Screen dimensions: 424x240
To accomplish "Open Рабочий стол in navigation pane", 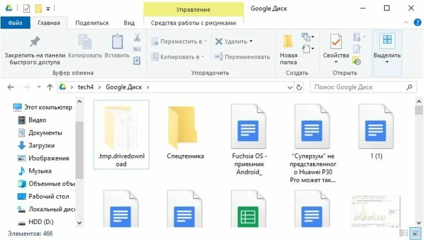I will [x=43, y=196].
